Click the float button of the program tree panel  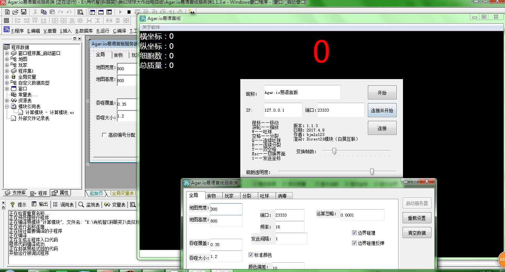tap(74, 38)
